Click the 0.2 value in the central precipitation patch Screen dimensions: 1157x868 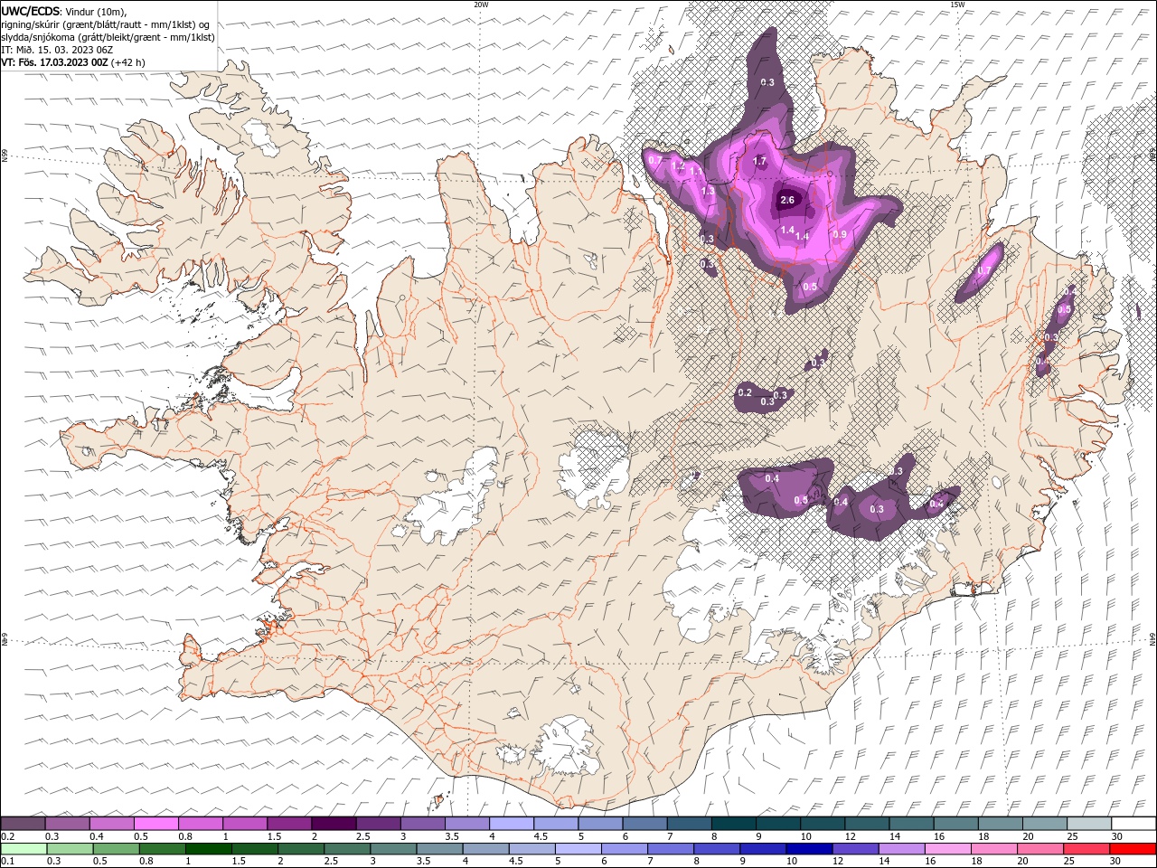(x=745, y=392)
